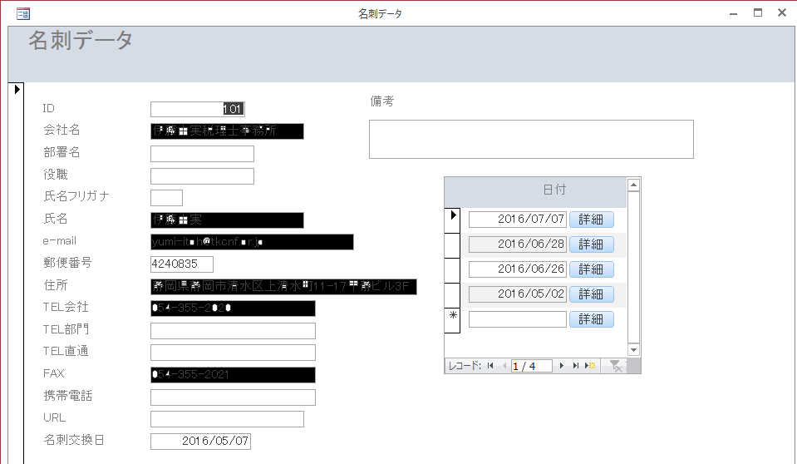Click the 備考 notes text box
Screen dimensions: 797x464
tap(530, 139)
